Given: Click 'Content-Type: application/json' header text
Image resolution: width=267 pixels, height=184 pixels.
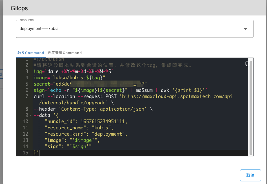Looking at the screenshot, I should click(x=103, y=109).
